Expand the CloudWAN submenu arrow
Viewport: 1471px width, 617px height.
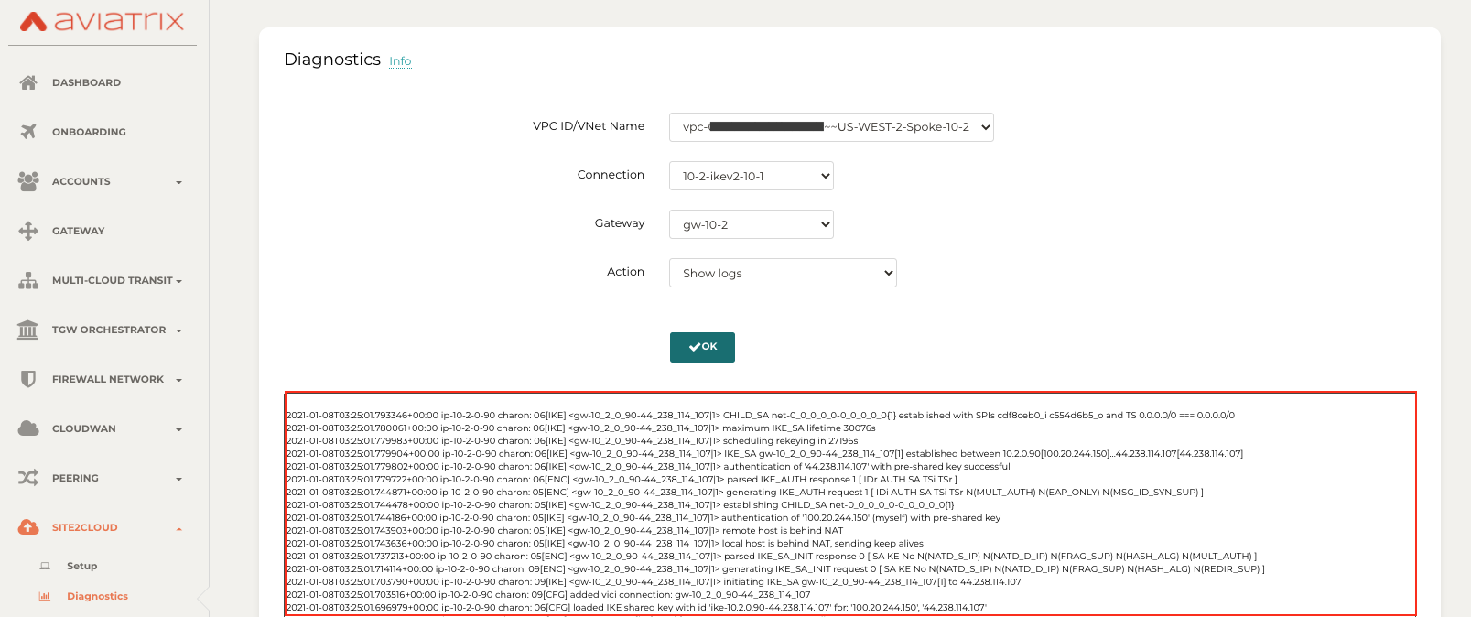[178, 429]
